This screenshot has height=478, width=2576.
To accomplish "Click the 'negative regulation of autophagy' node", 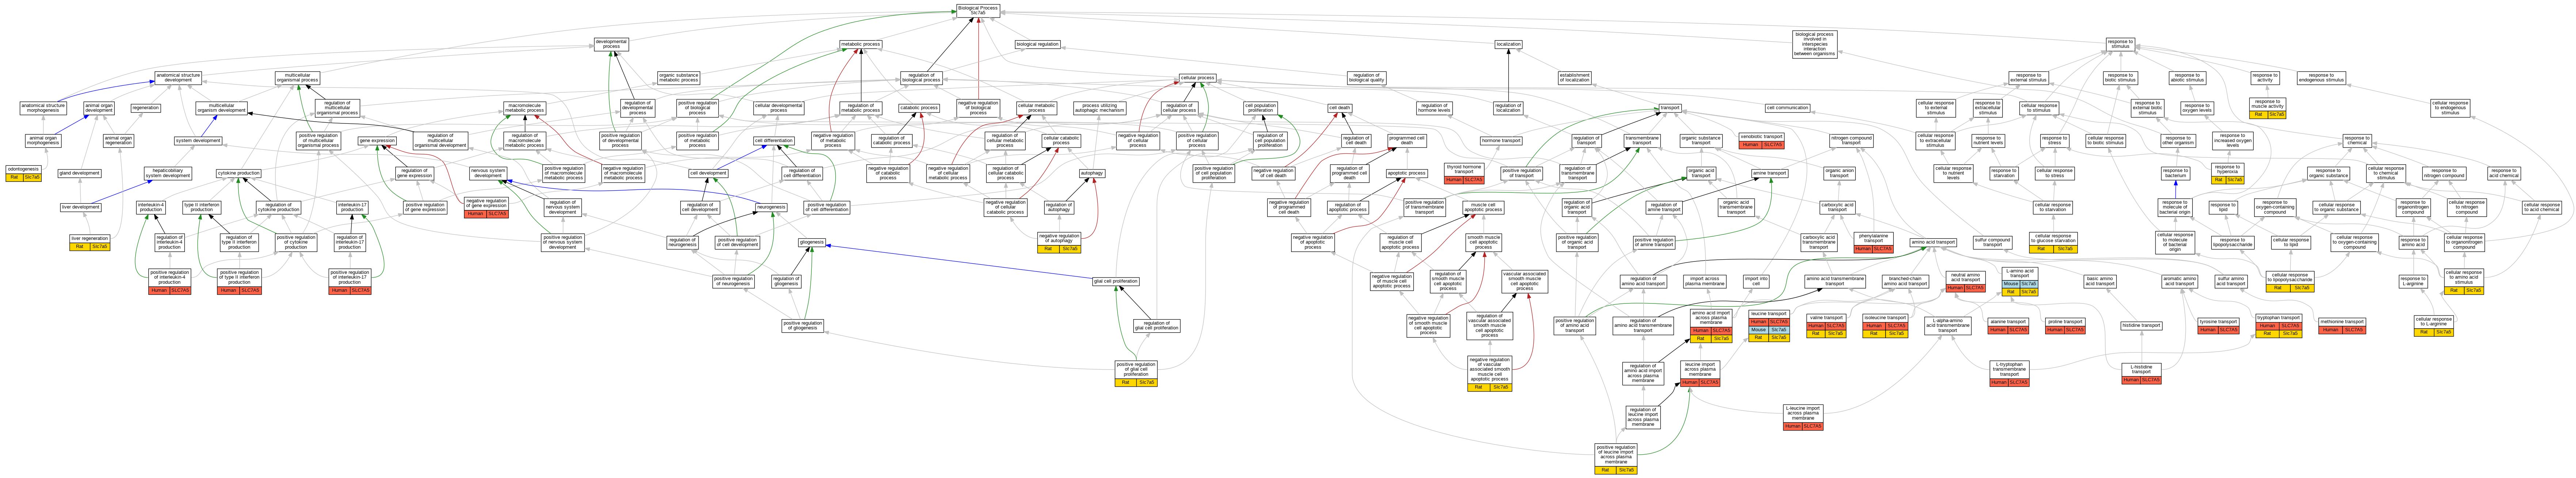I will (x=1060, y=242).
